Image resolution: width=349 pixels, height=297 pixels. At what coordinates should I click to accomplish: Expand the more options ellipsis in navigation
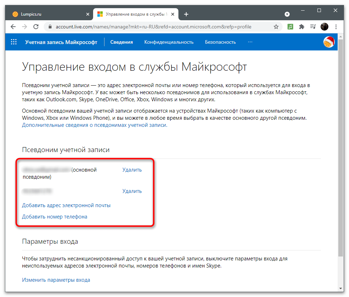(250, 42)
